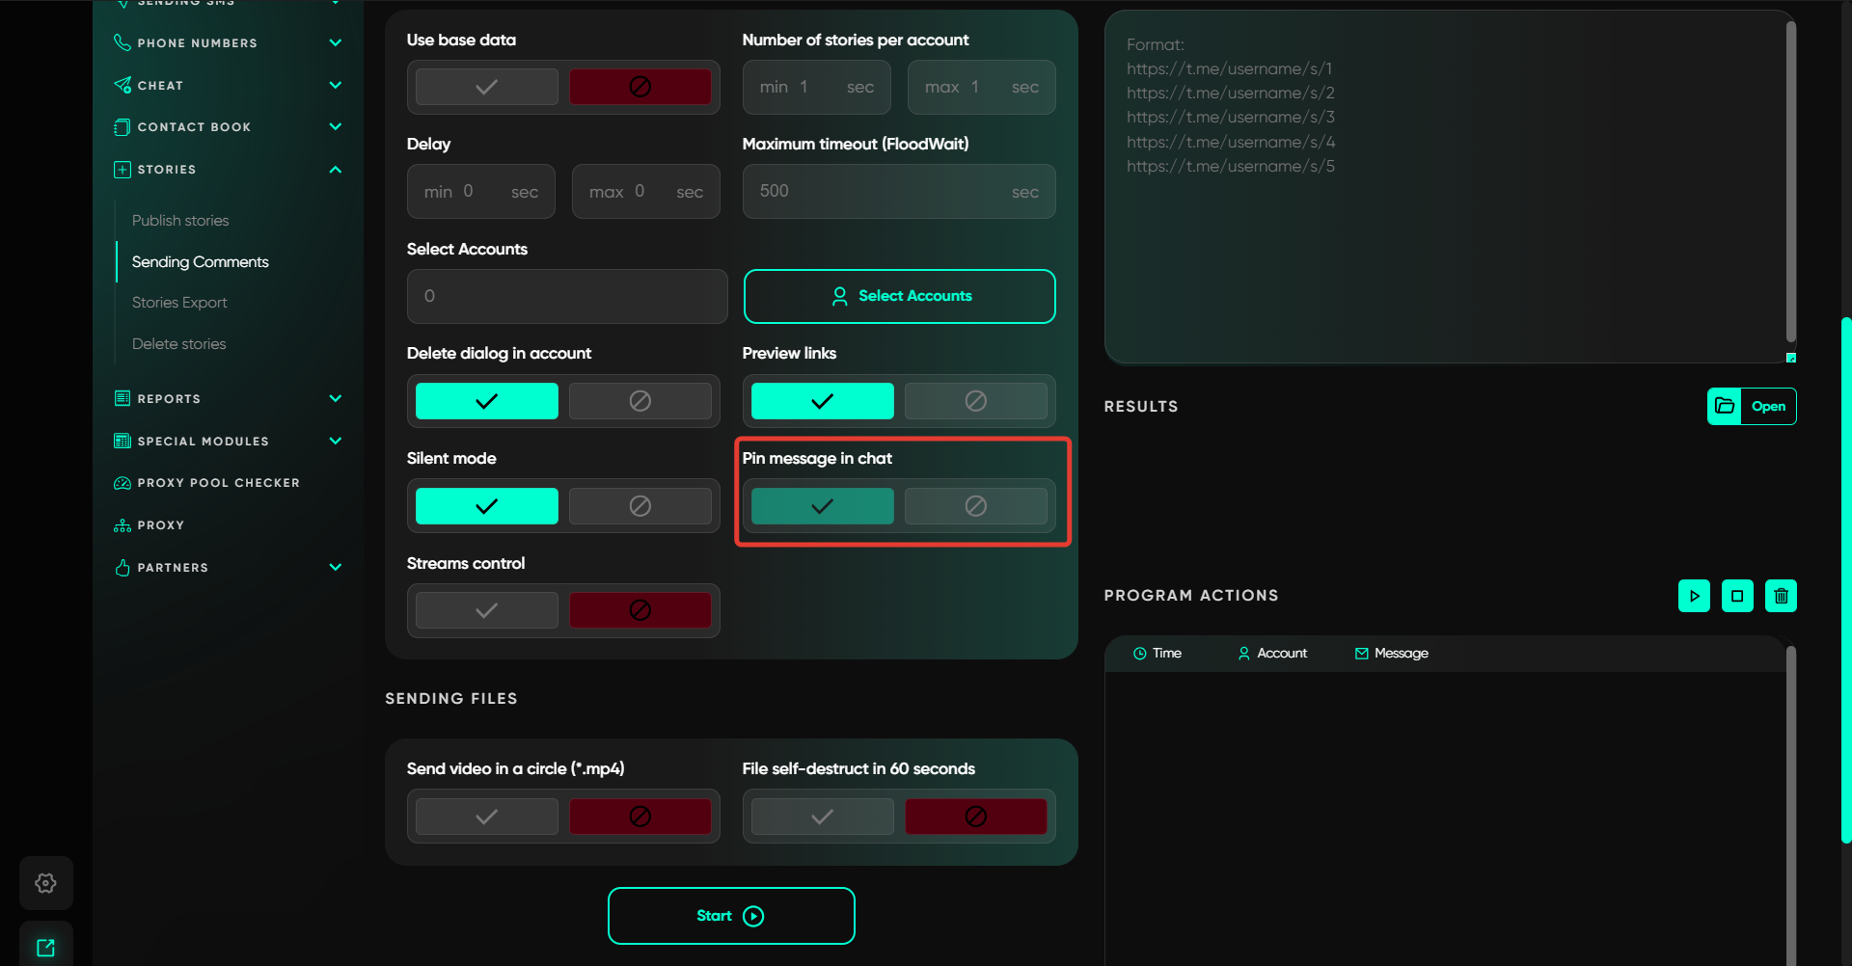
Task: Enable the Use base data checkmark option
Action: pos(487,87)
